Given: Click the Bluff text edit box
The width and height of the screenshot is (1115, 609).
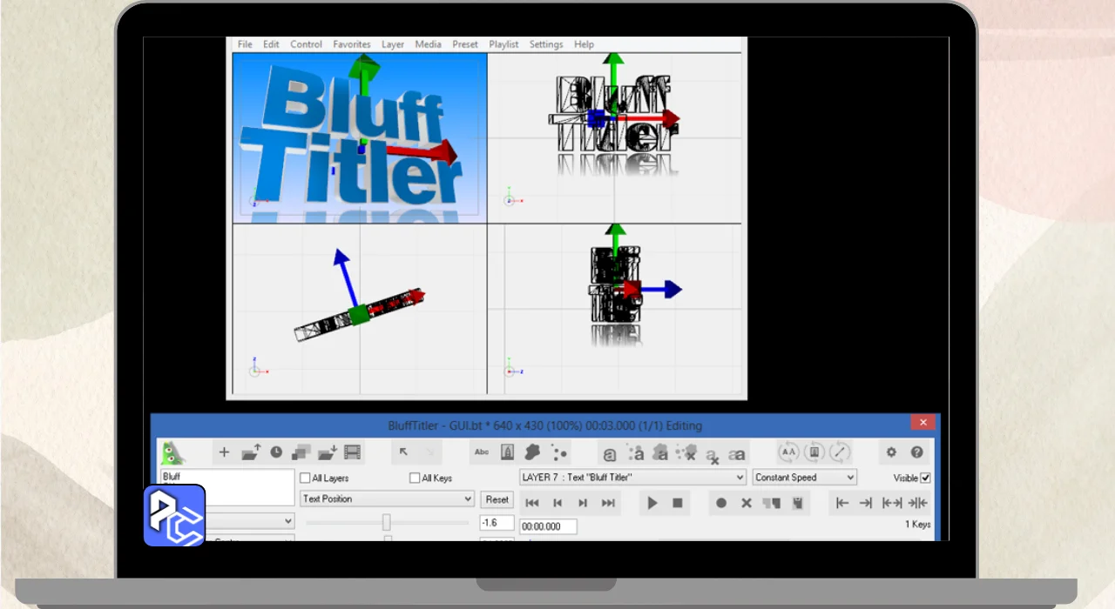Looking at the screenshot, I should [227, 487].
